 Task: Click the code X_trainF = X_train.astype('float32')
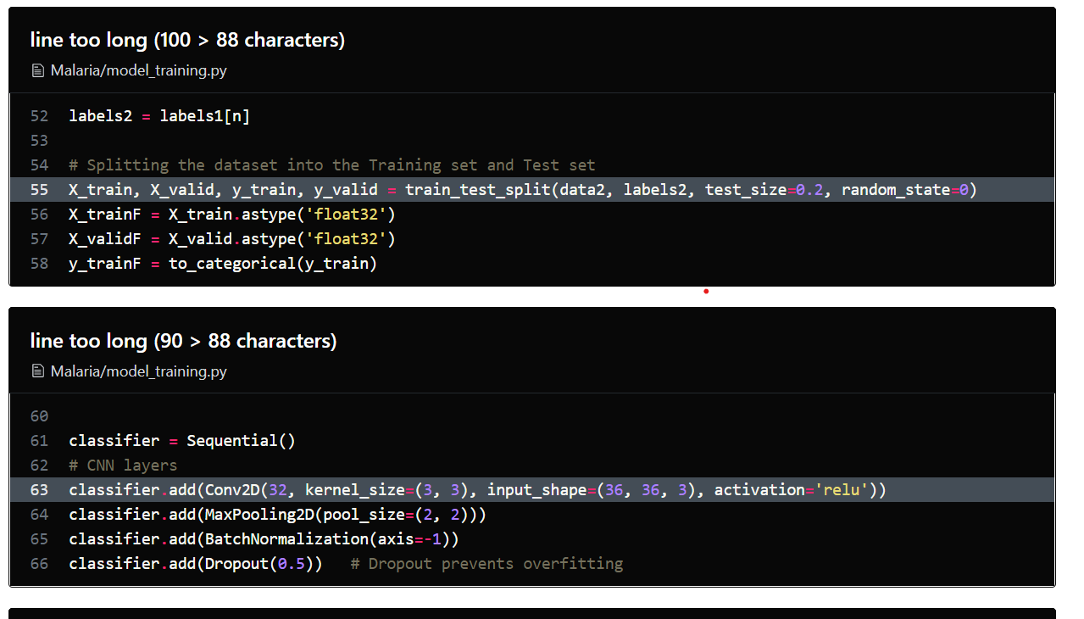click(232, 215)
